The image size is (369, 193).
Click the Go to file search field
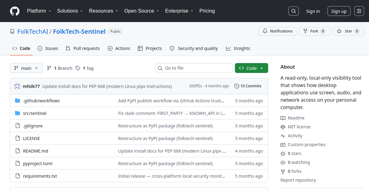click(x=194, y=68)
